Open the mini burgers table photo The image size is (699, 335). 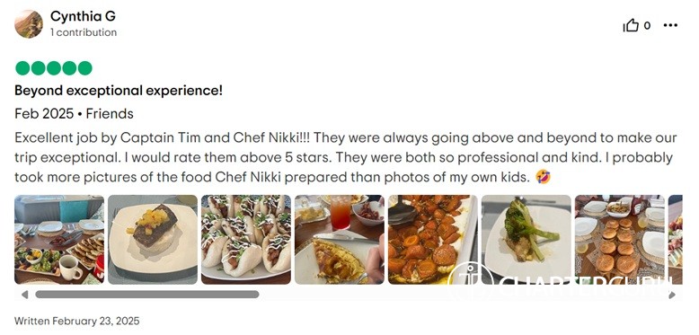click(620, 240)
